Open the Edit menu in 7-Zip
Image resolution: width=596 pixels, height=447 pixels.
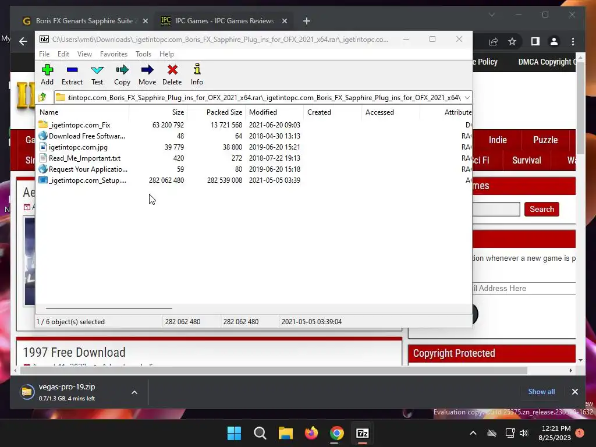pos(63,54)
